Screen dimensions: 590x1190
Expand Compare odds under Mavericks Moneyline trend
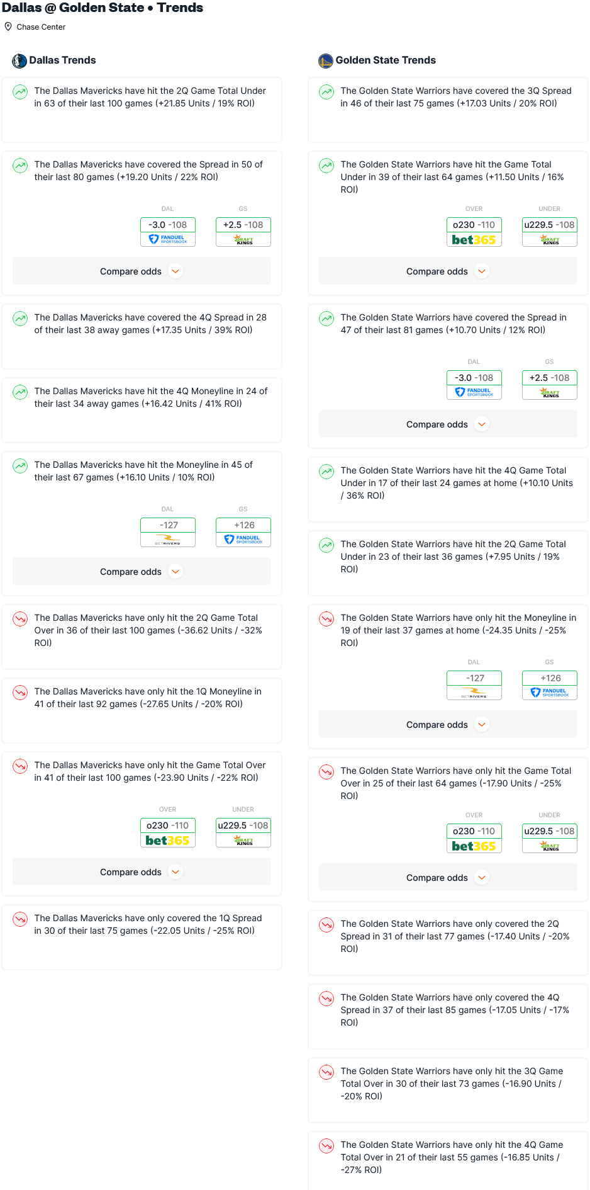[142, 572]
